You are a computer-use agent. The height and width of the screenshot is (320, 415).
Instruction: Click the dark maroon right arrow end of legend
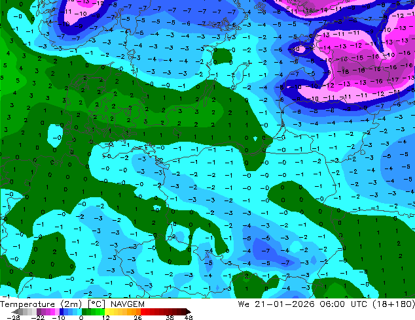tap(188, 312)
